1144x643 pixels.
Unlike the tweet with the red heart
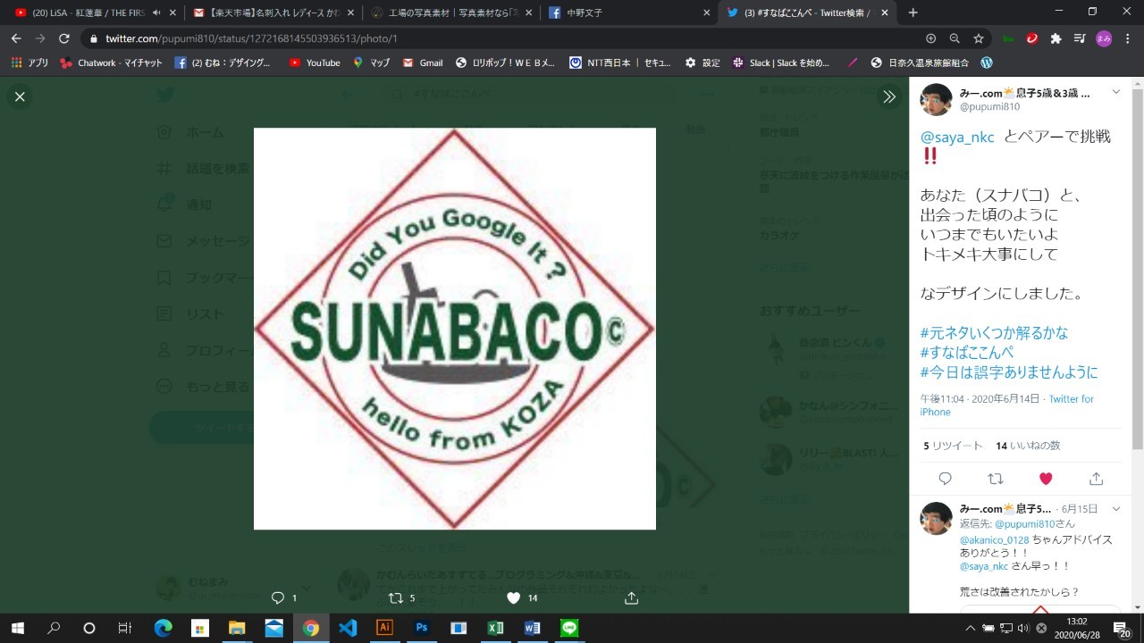point(1046,479)
